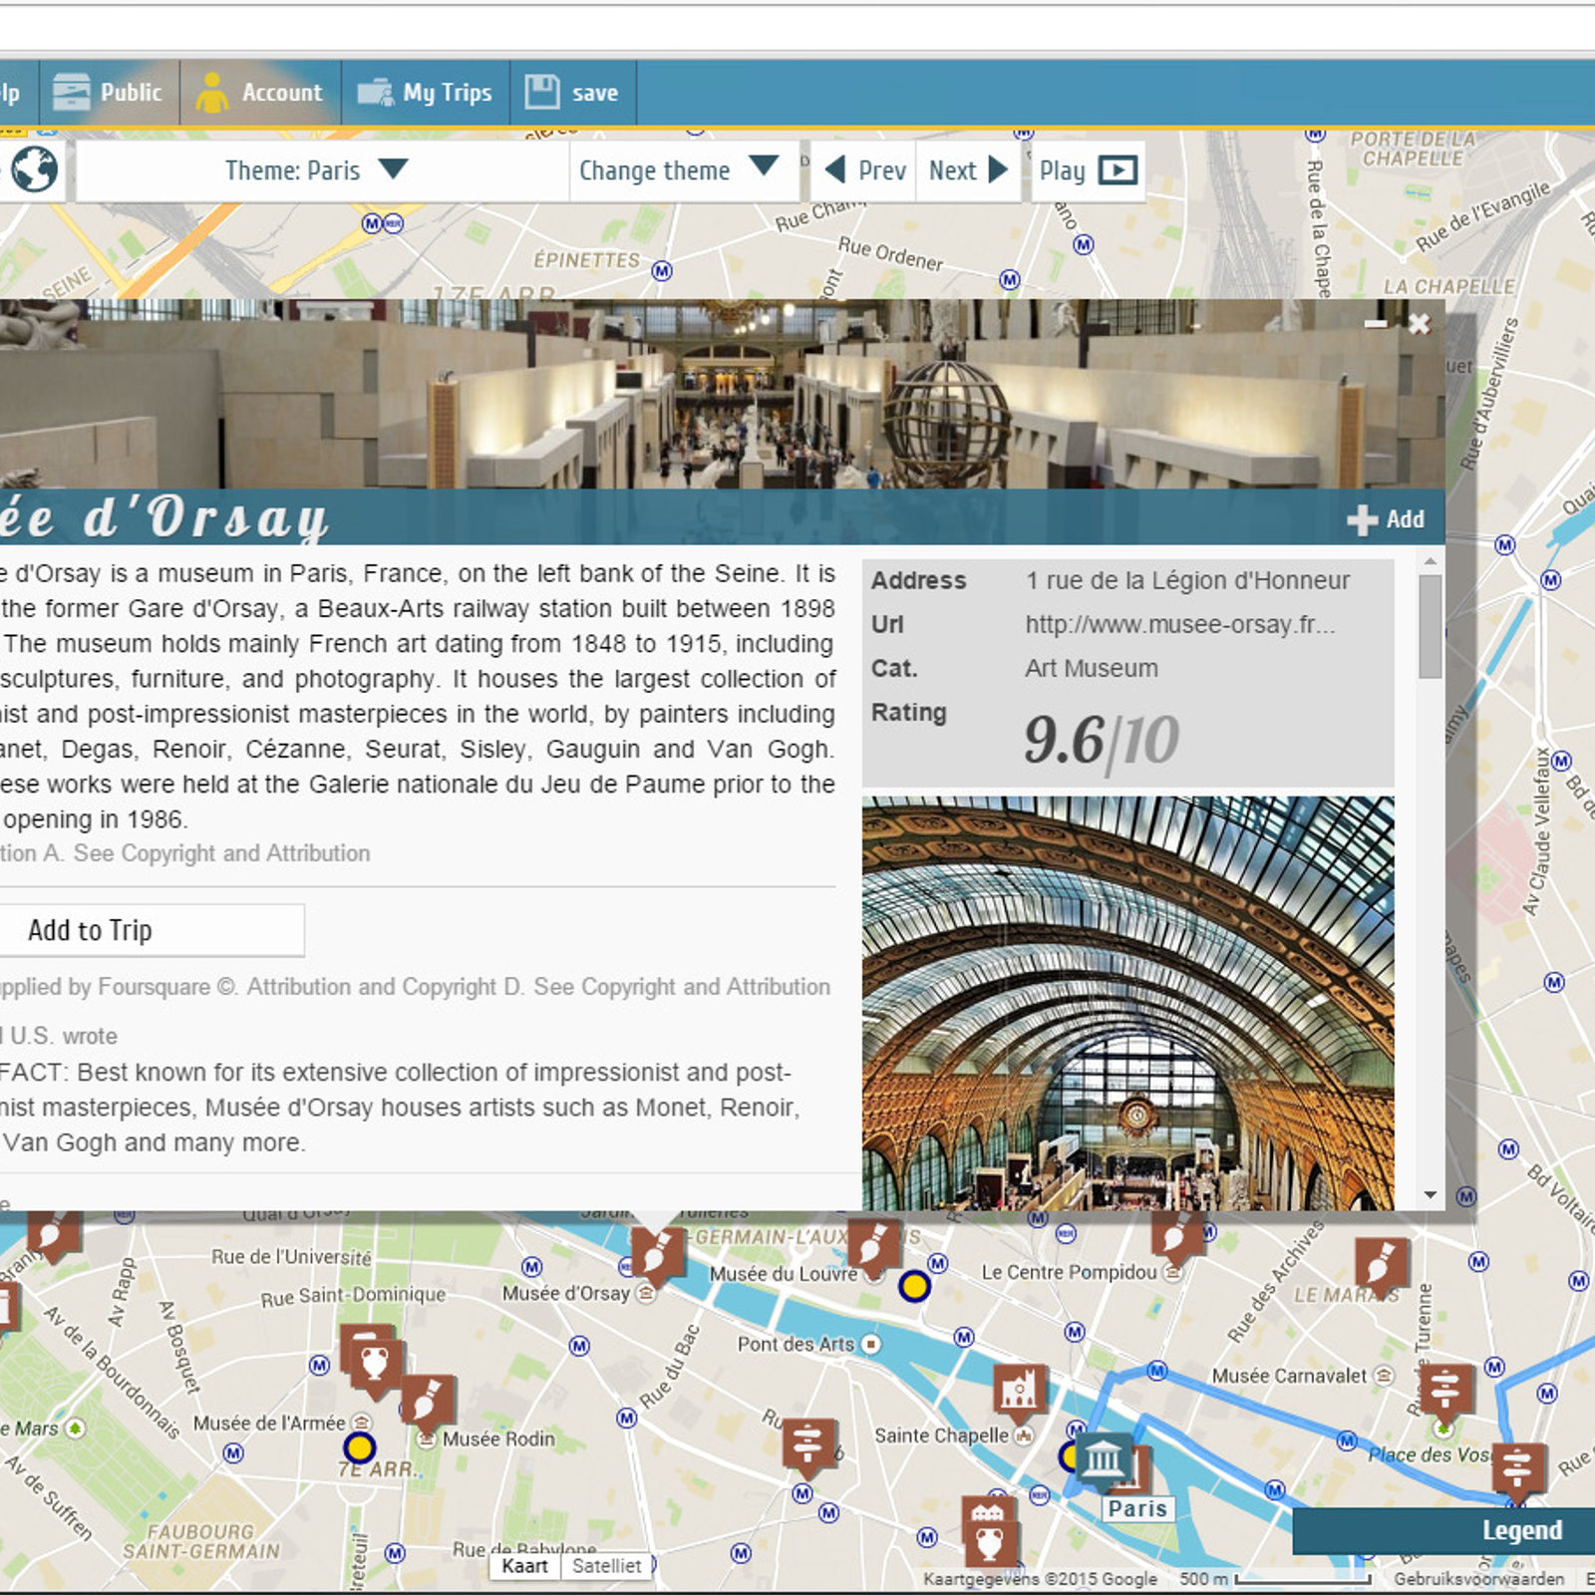Click paintbrush marker near Le Centre Pompidou
Screen dimensions: 1595x1595
point(1178,1236)
